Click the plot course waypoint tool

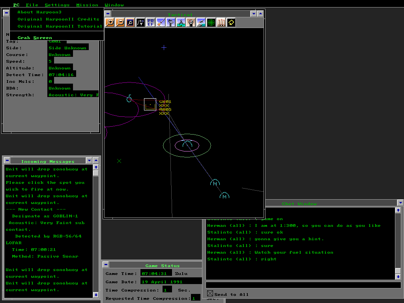click(x=140, y=22)
